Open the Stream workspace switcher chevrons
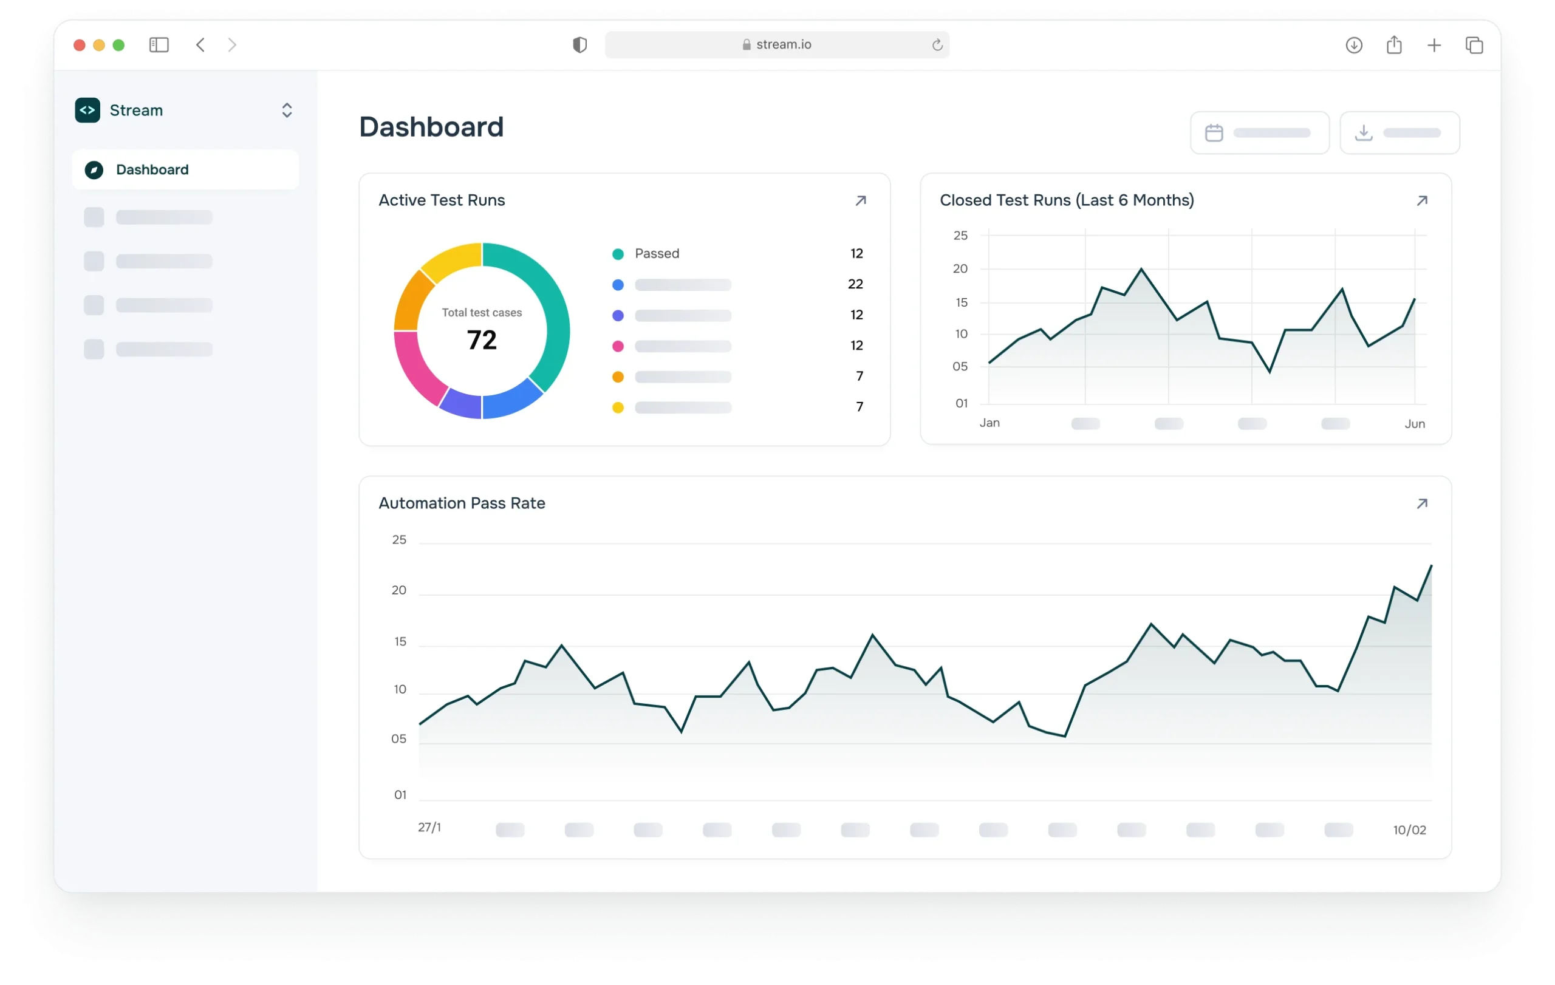Viewport: 1555px width, 985px height. 287,111
